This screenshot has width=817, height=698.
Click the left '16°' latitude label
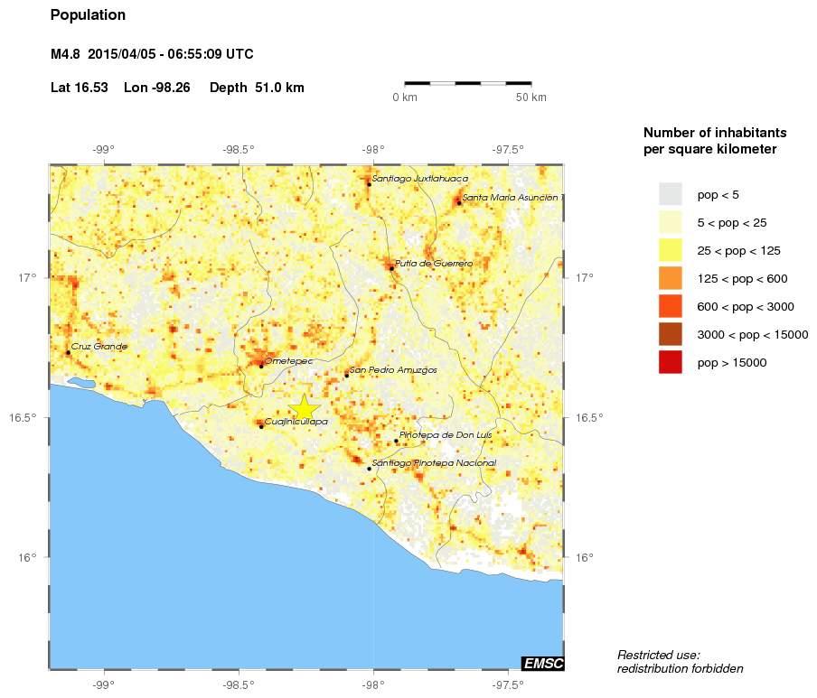pyautogui.click(x=29, y=557)
